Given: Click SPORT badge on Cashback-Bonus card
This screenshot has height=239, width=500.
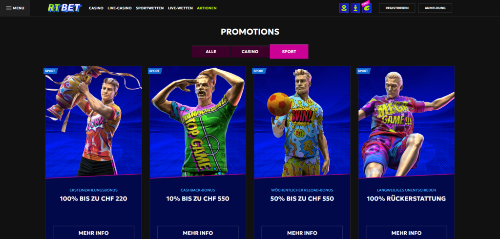Looking at the screenshot, I should pos(155,71).
